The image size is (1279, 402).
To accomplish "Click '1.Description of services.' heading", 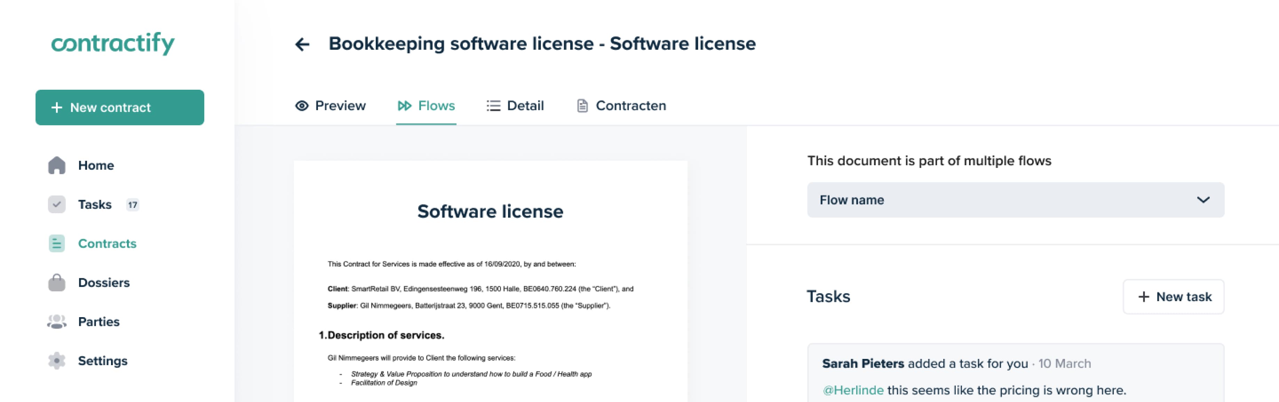I will [381, 335].
